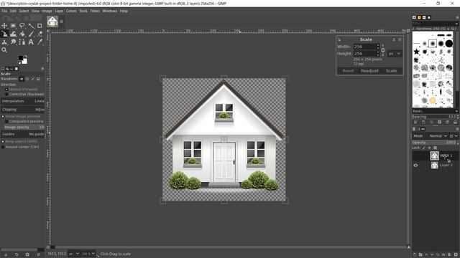Raise the layer with up arrow icon
460x258 pixels.
[x=426, y=255]
